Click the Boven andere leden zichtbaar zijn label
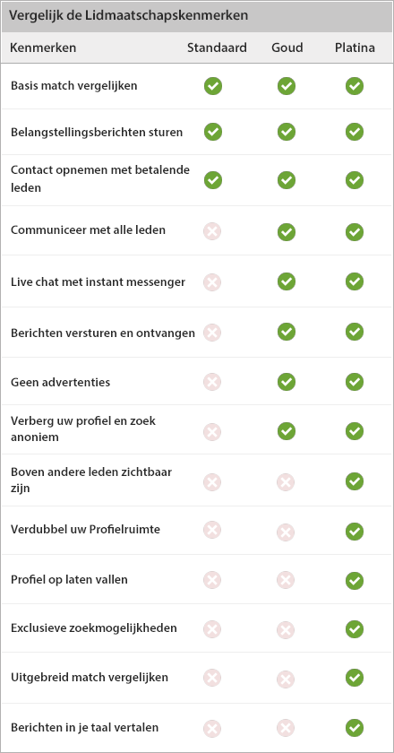Viewport: 394px width, 753px height. (91, 480)
